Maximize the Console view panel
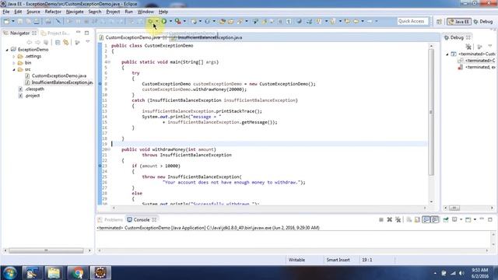The image size is (498, 280). [x=490, y=219]
